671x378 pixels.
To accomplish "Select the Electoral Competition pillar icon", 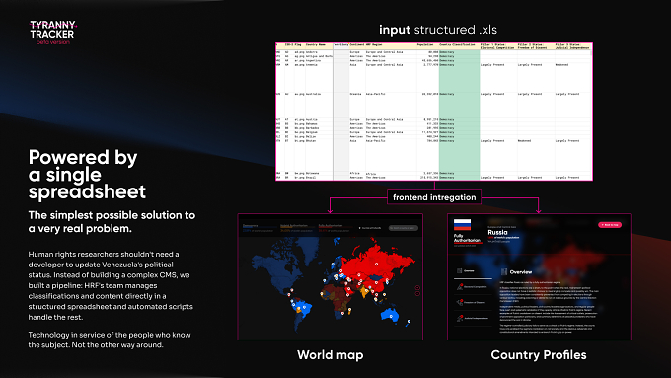I will (460, 286).
